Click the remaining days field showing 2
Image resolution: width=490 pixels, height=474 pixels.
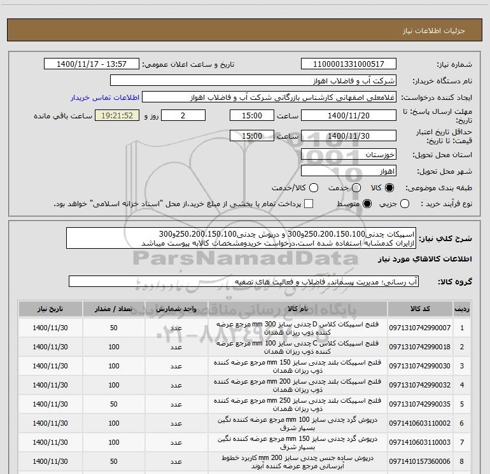click(x=183, y=115)
